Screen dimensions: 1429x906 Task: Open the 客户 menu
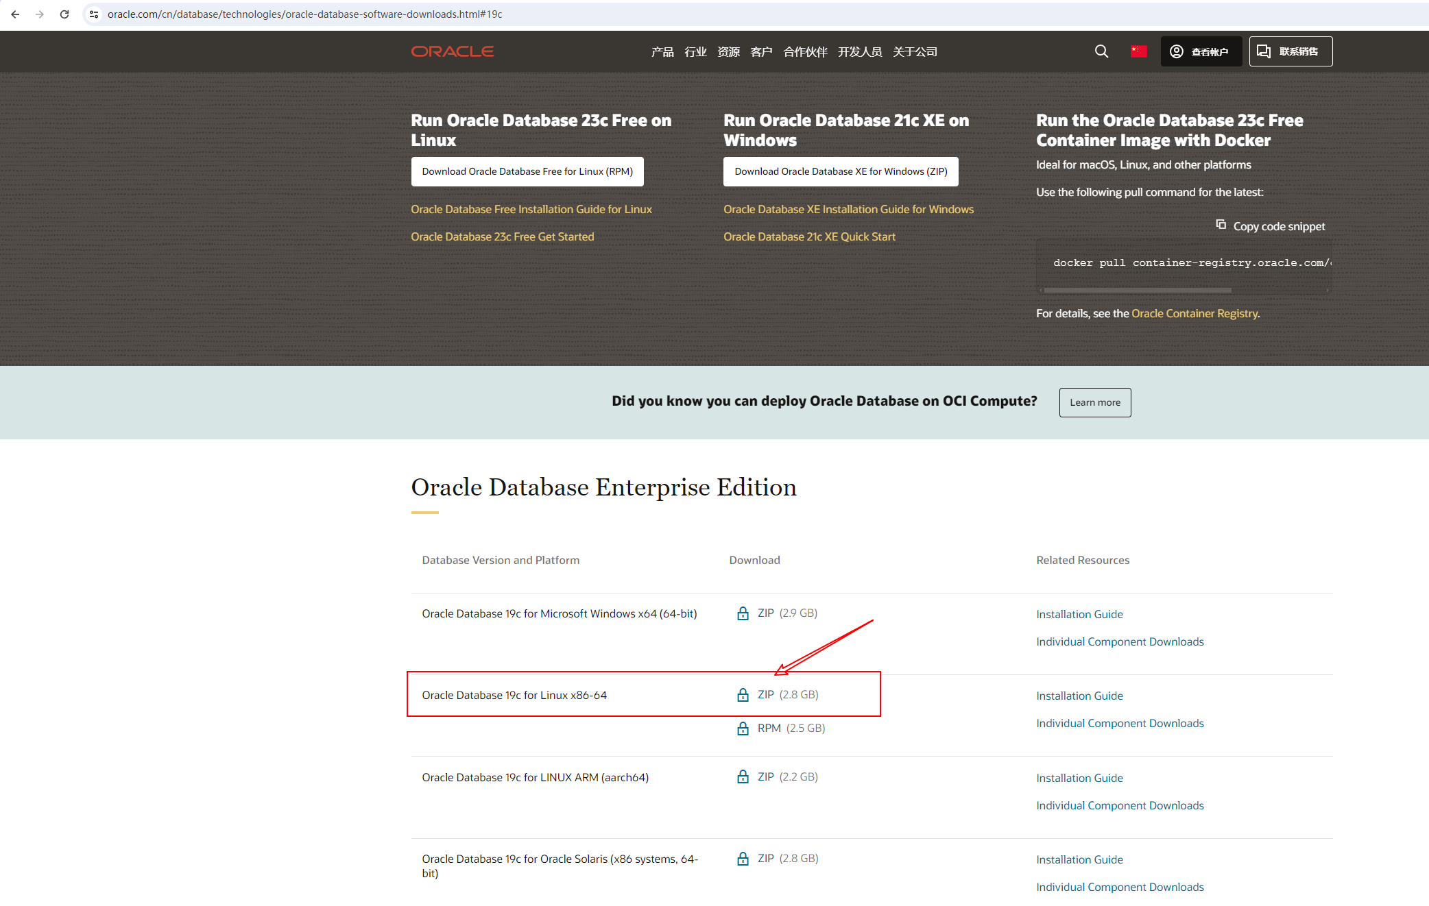761,51
